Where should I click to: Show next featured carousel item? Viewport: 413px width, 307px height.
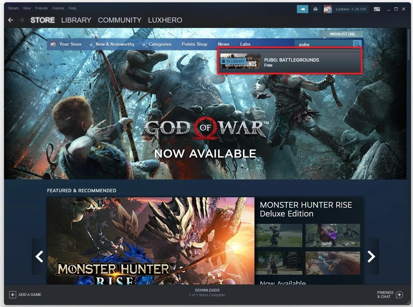371,257
